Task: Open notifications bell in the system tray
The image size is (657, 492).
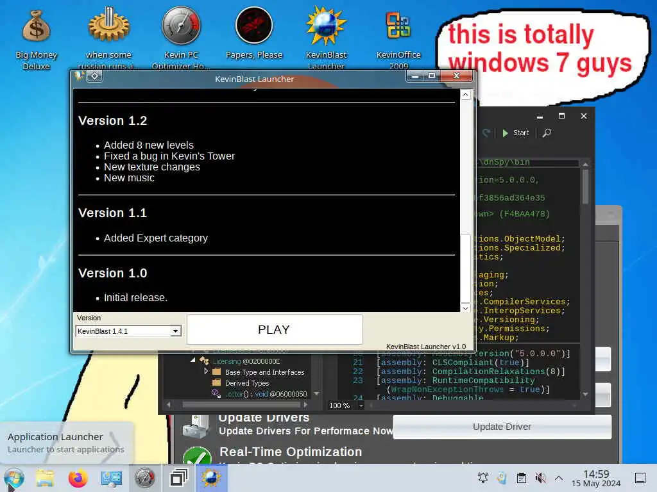Action: pos(482,477)
